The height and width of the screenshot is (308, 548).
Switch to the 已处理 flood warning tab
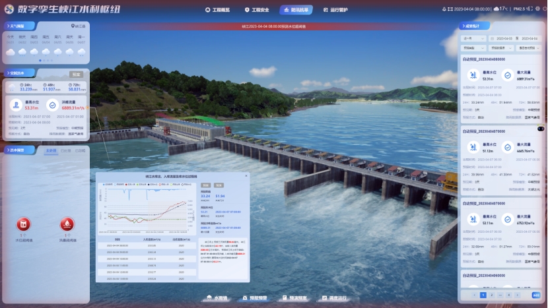65,150
